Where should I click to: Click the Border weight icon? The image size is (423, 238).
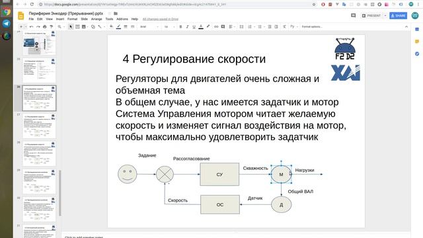[x=126, y=26]
